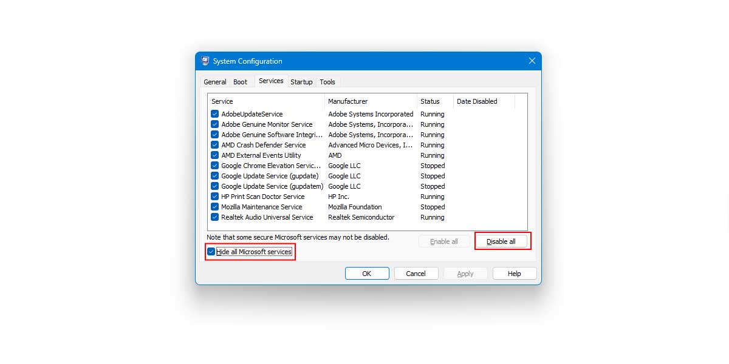This screenshot has width=729, height=364.
Task: Uncheck Adobe Genuine Software Integrity checkbox
Action: pyautogui.click(x=214, y=135)
